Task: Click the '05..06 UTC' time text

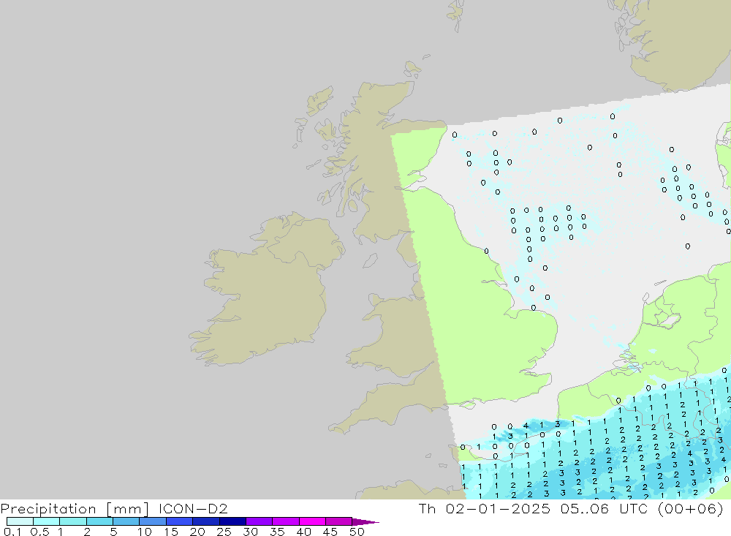Action: click(605, 508)
